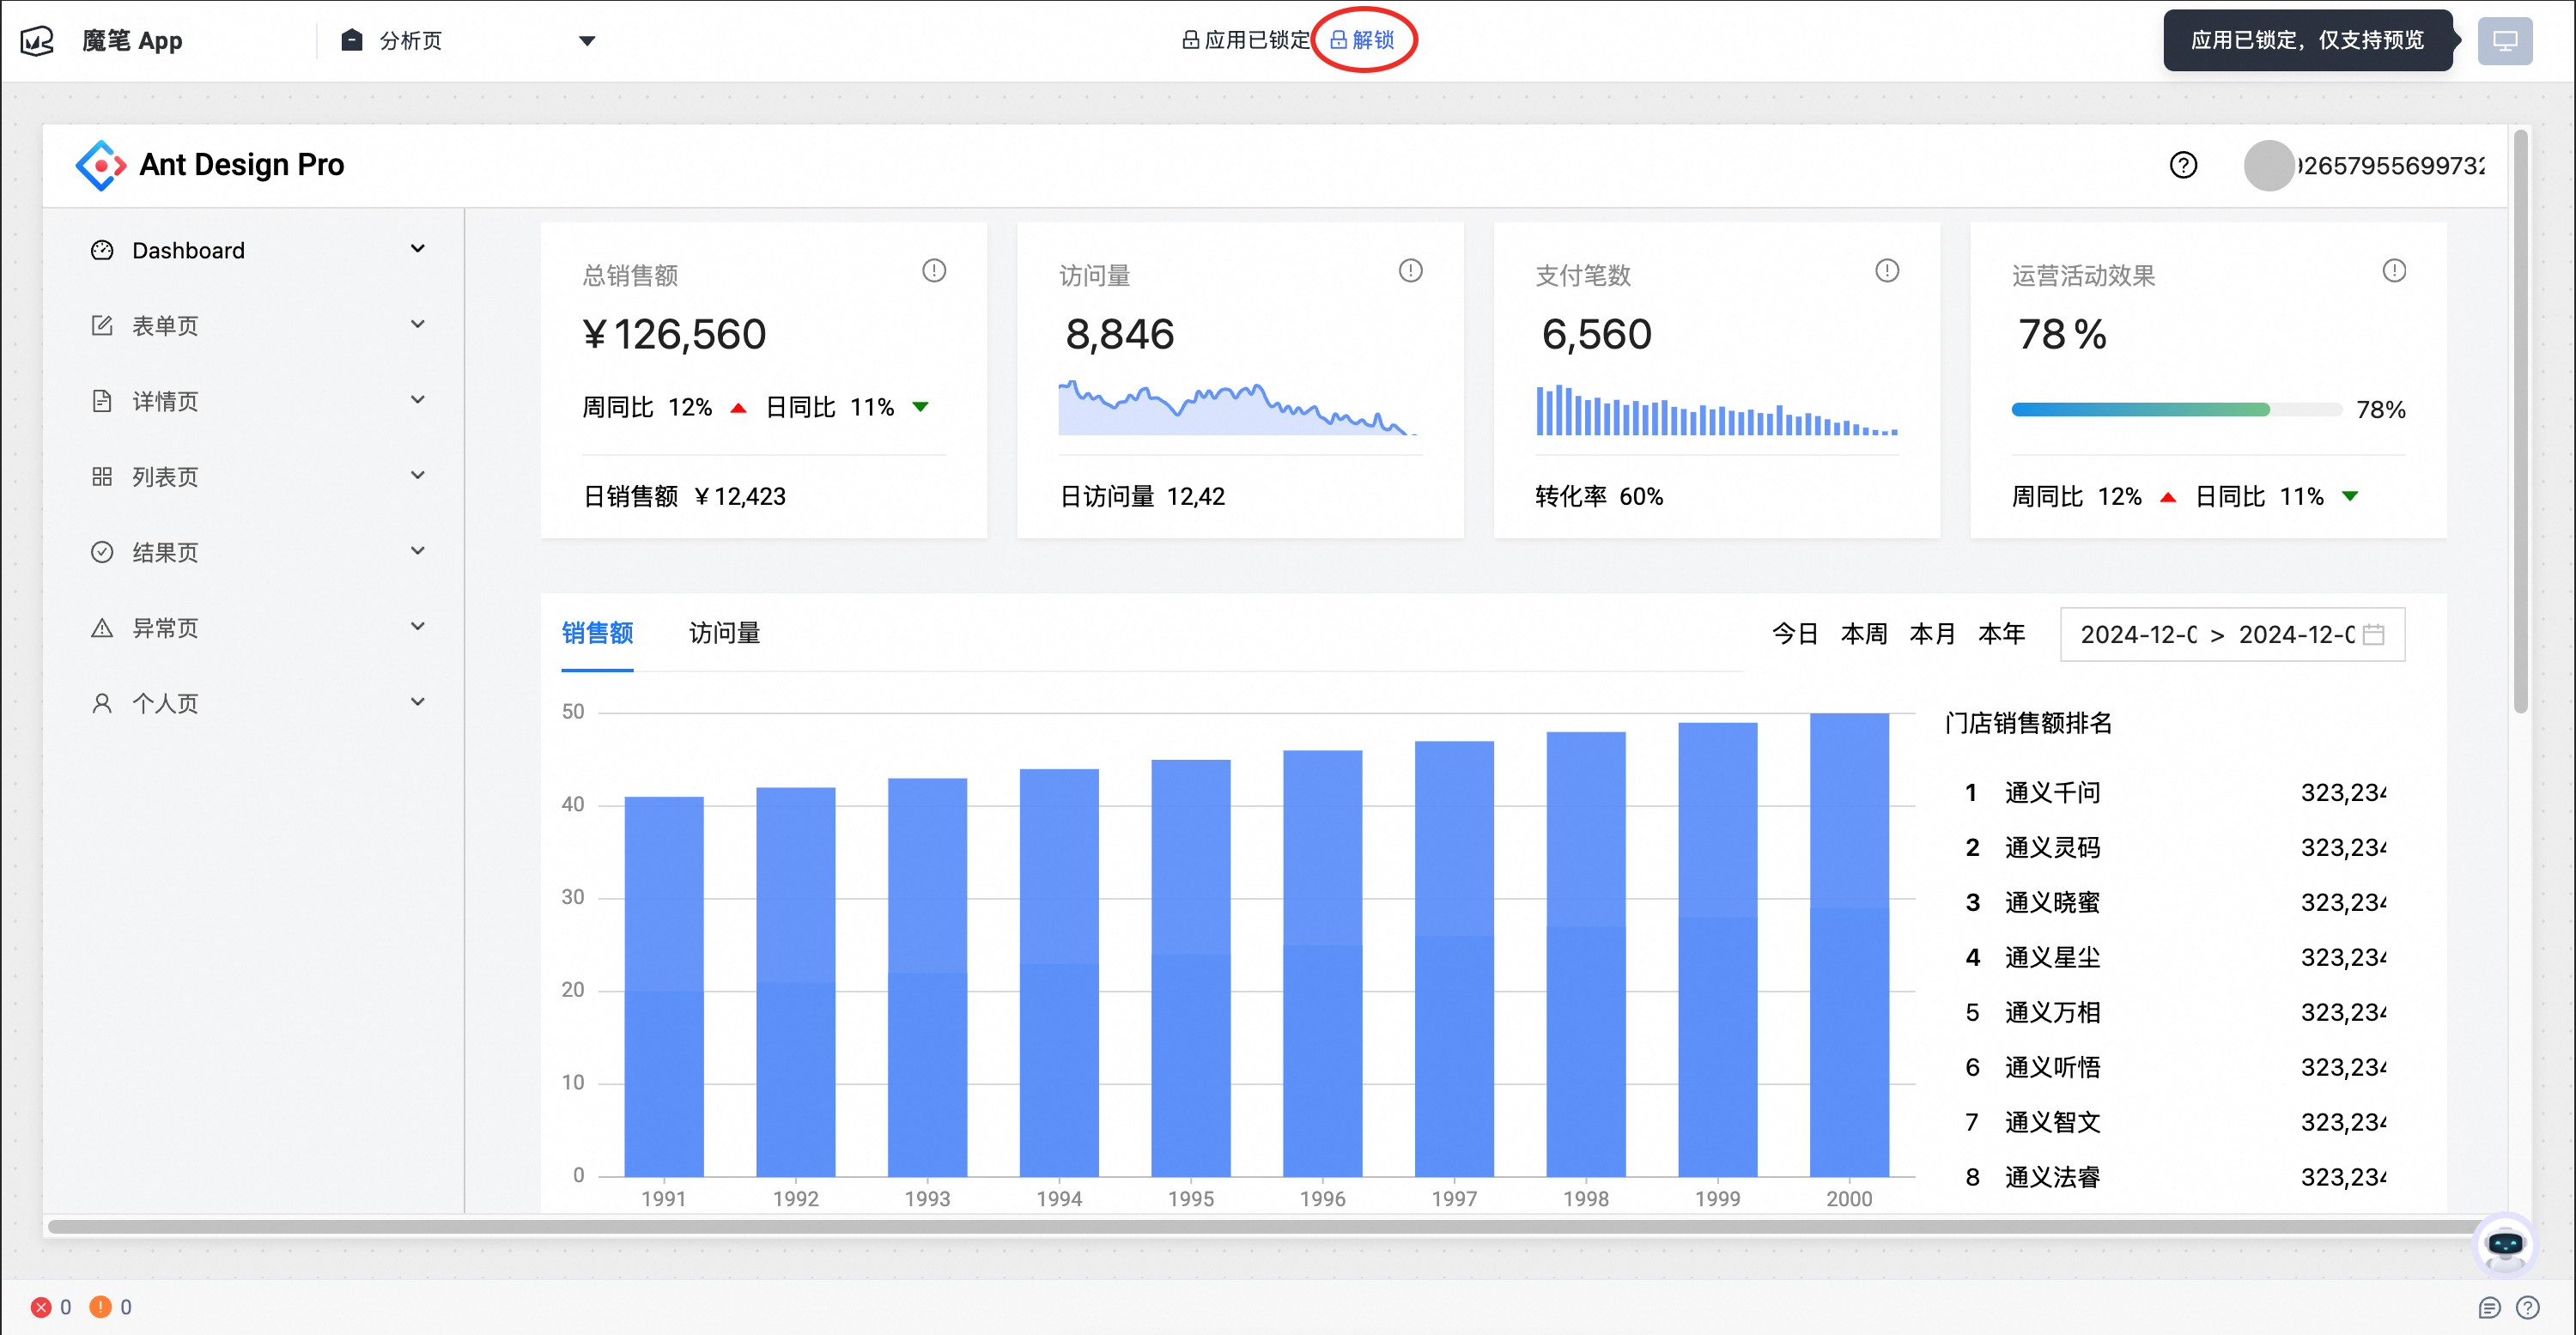Click the end date input field
The width and height of the screenshot is (2576, 1335).
2297,635
